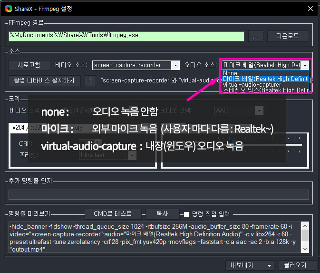
Task: Close the FFmpeg settings window
Action: [x=310, y=9]
